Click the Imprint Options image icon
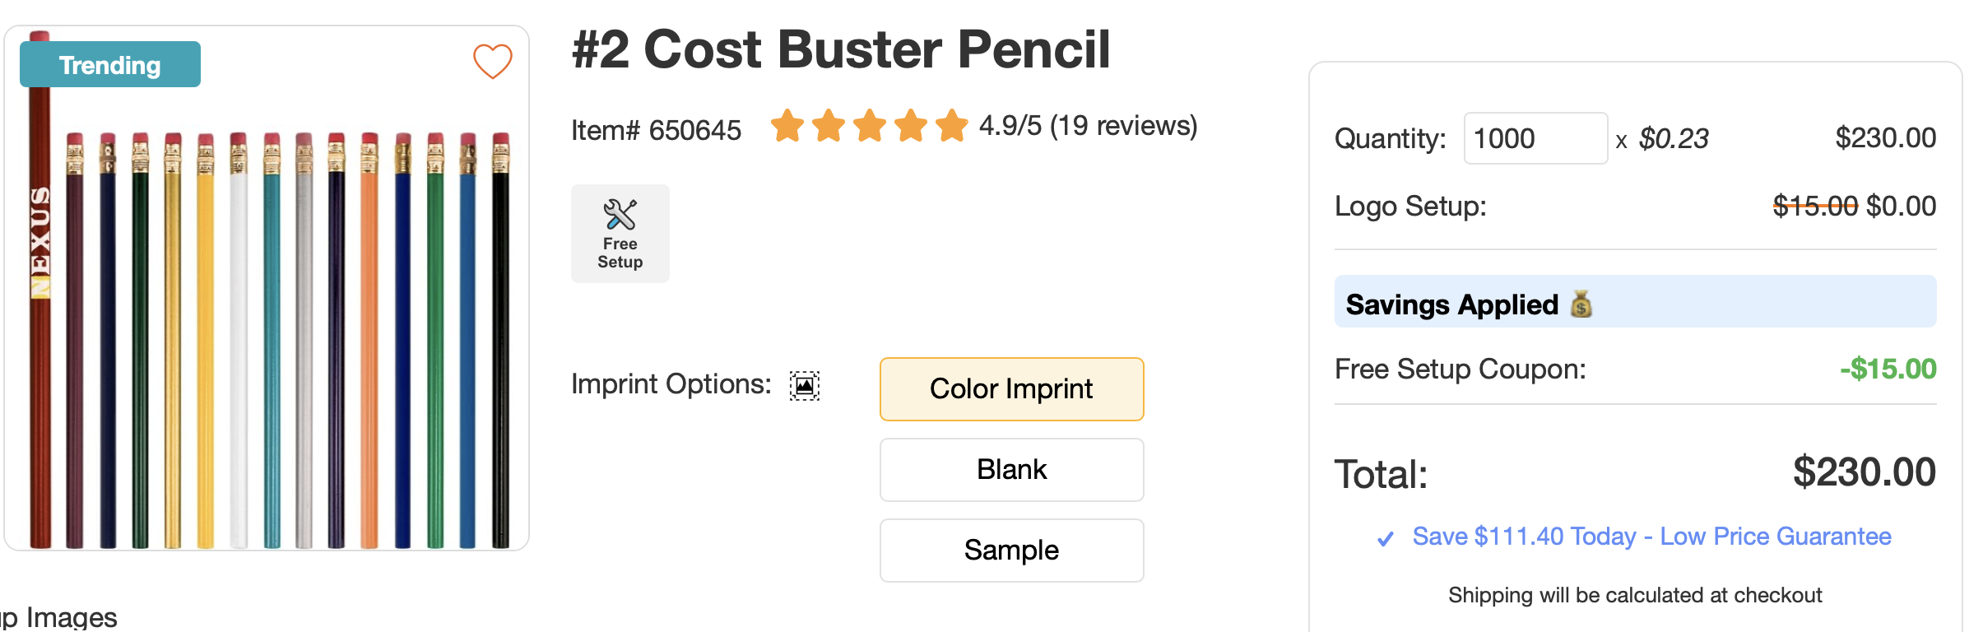This screenshot has height=632, width=1983. [804, 385]
